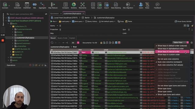Open the Schema explorer
Screen dimensions: 195x109
(x=74, y=5)
